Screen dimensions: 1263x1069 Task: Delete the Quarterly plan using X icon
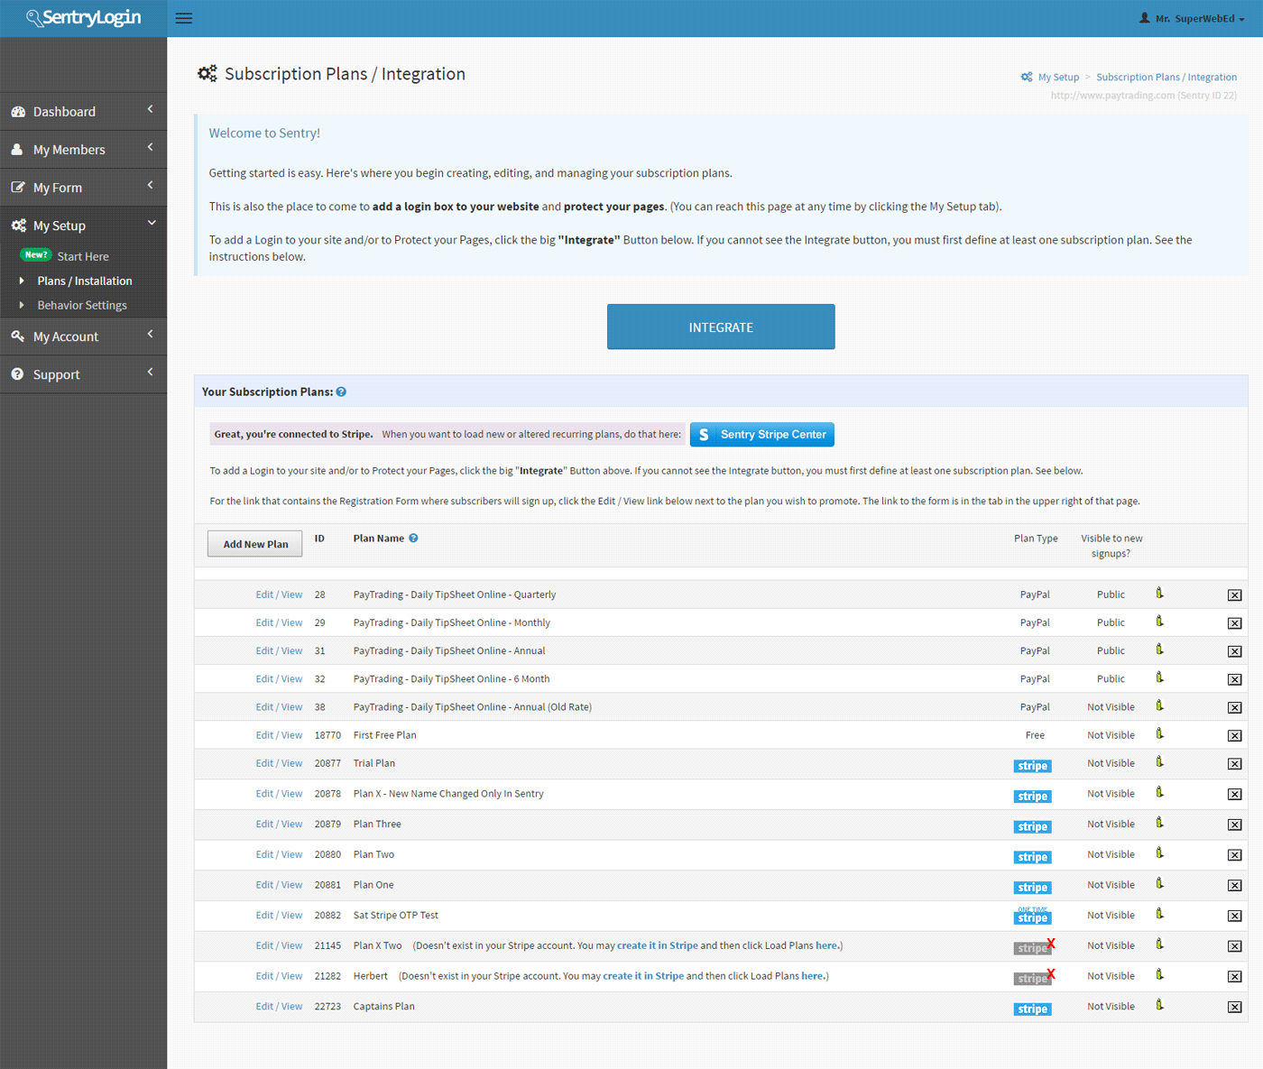[x=1235, y=595]
